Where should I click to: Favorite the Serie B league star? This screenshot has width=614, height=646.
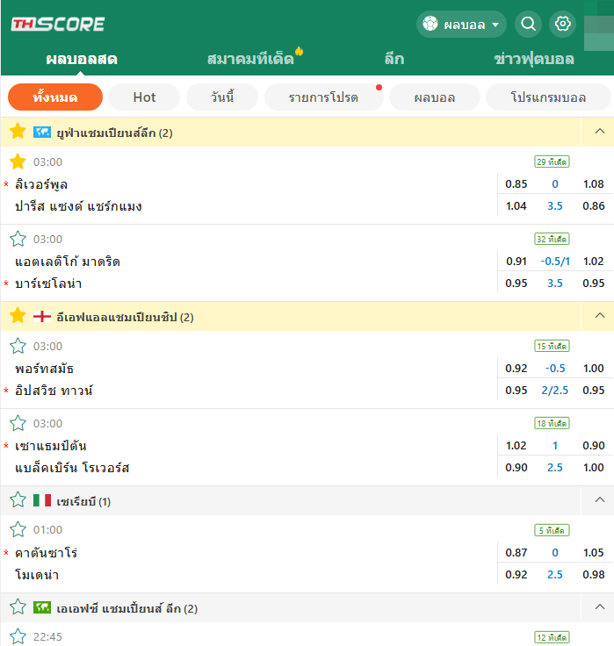(x=18, y=500)
